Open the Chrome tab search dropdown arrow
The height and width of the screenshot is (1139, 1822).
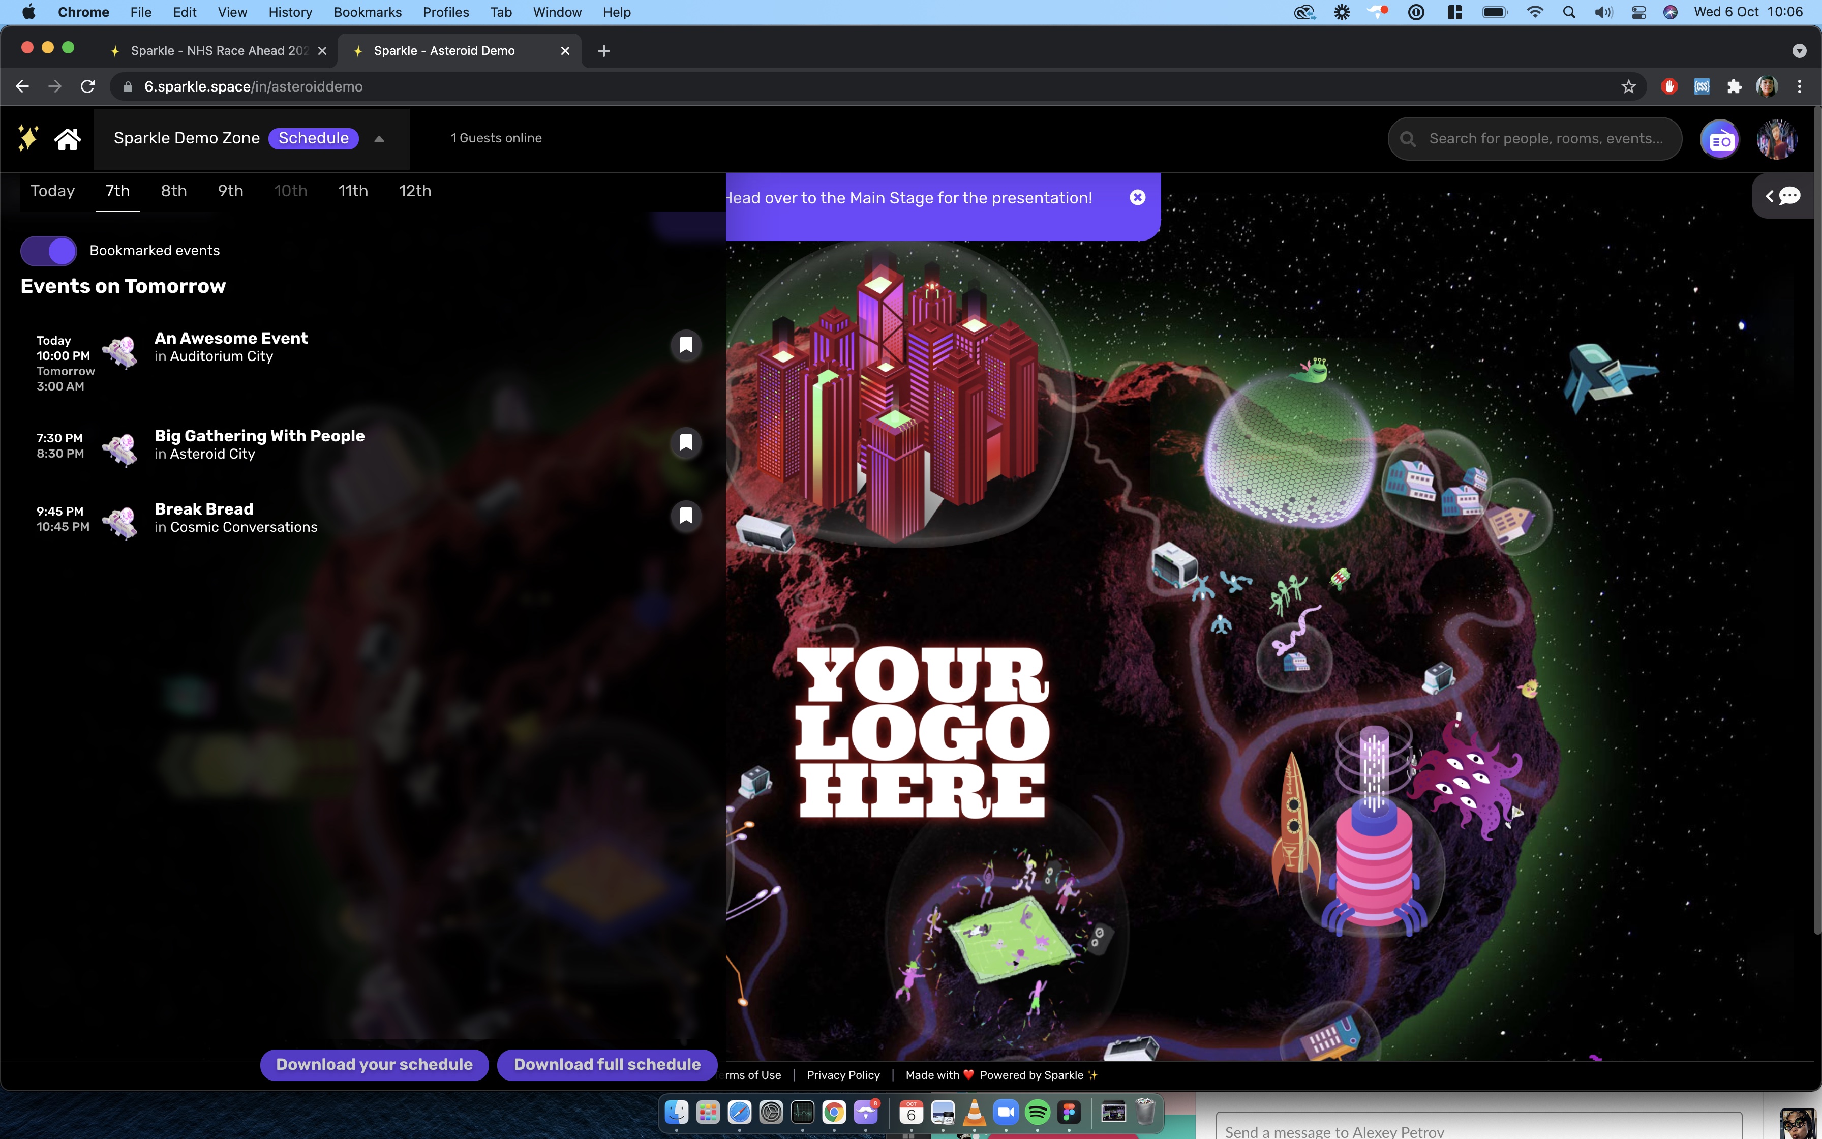tap(1799, 50)
